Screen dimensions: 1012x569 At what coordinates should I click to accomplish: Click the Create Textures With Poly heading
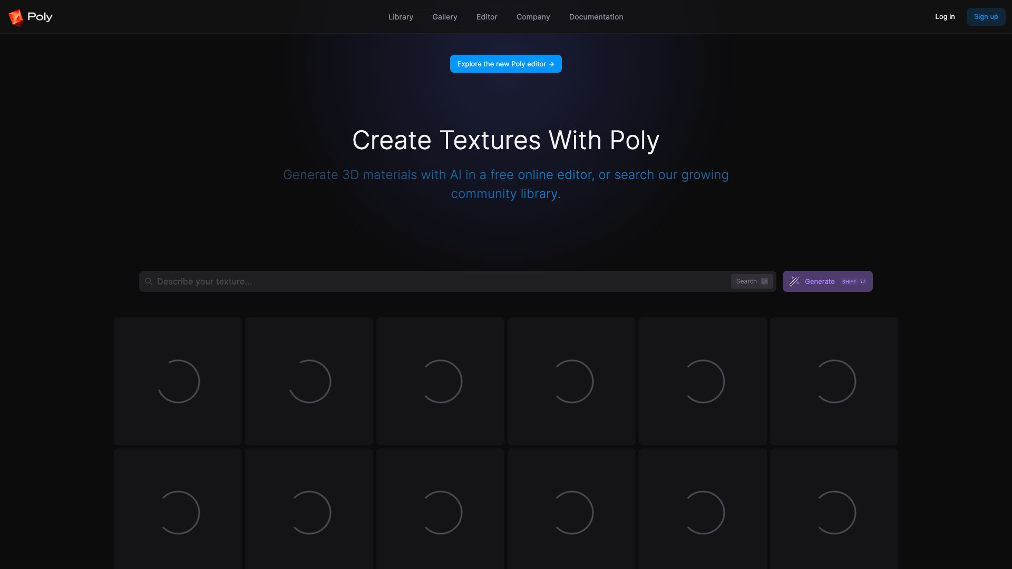[x=506, y=140]
